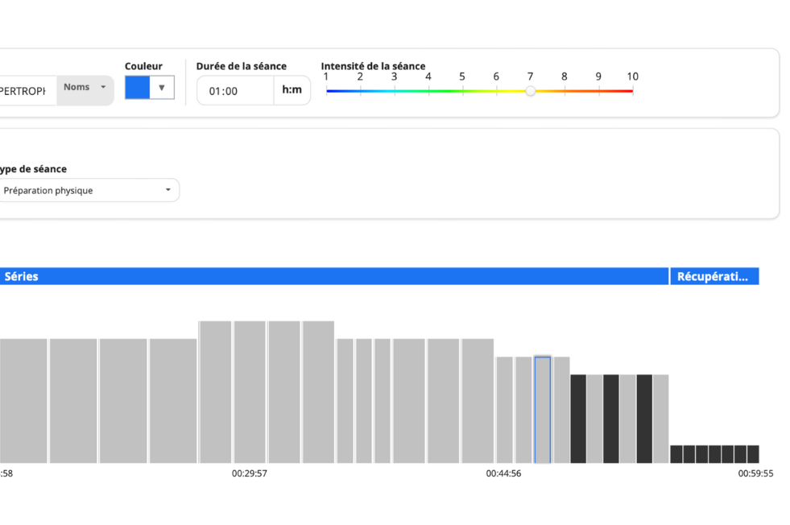This screenshot has height=525, width=790.
Task: Click the Durée de la séance field
Action: pyautogui.click(x=235, y=91)
